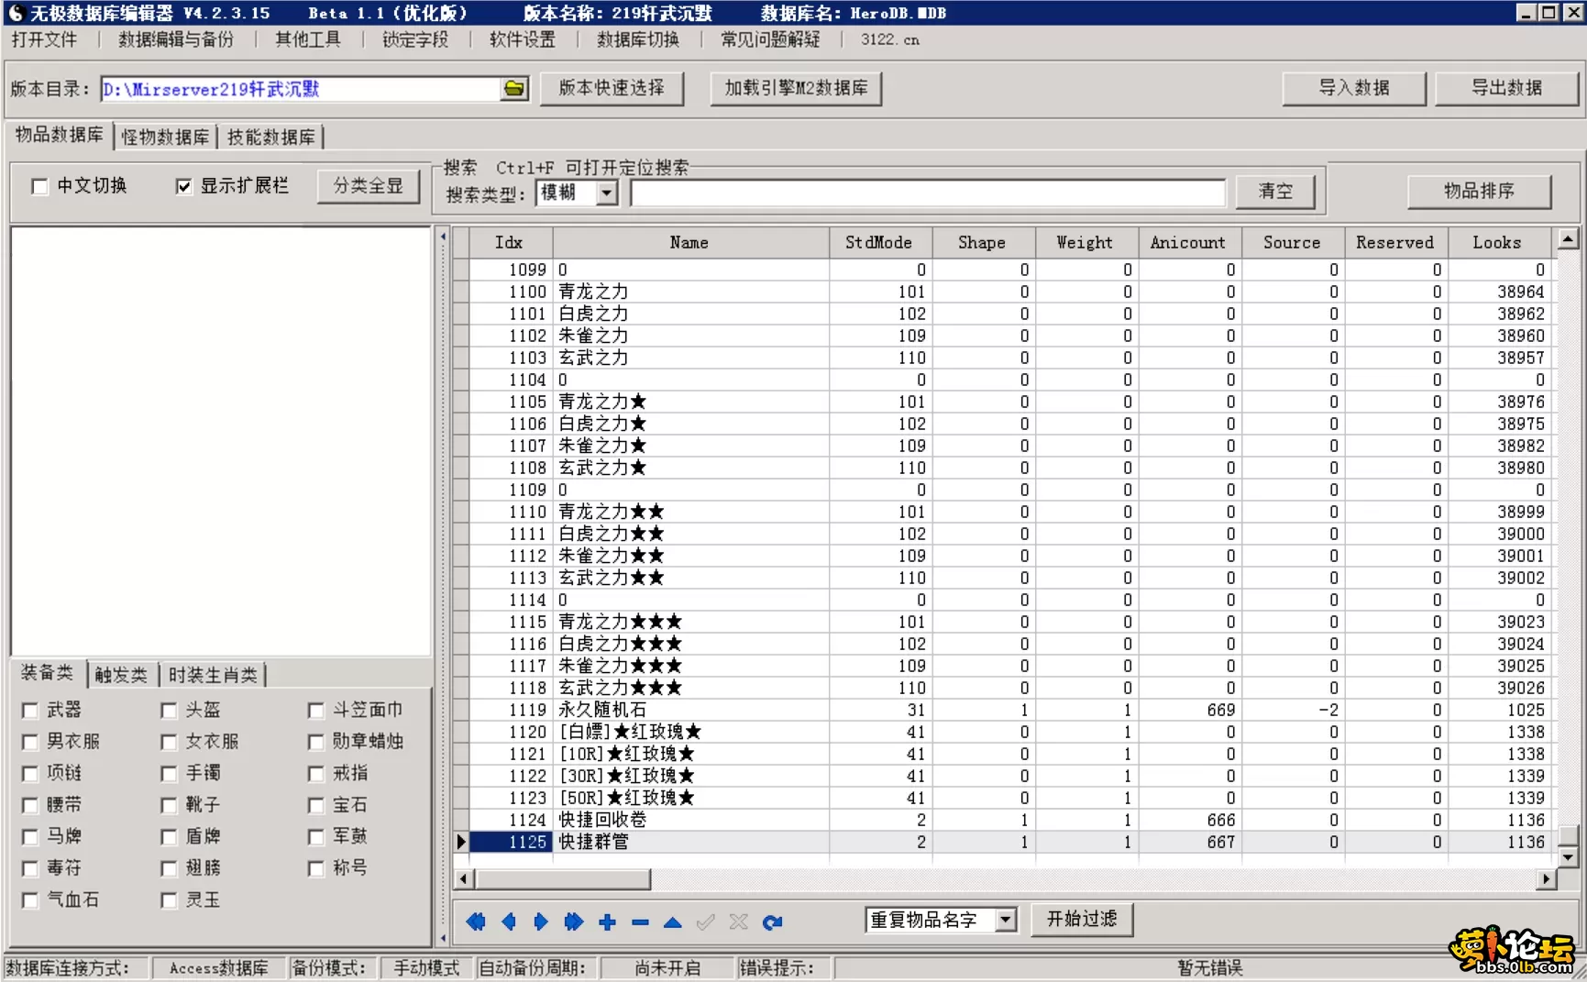Switch to 怪物数据库 tab
Viewport: 1587px width, 982px height.
[x=165, y=137]
